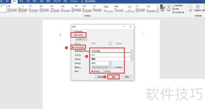Click the 语言 field showing 中文(中国)
Image resolution: width=205 pixels, height=109 pixels.
tap(111, 51)
